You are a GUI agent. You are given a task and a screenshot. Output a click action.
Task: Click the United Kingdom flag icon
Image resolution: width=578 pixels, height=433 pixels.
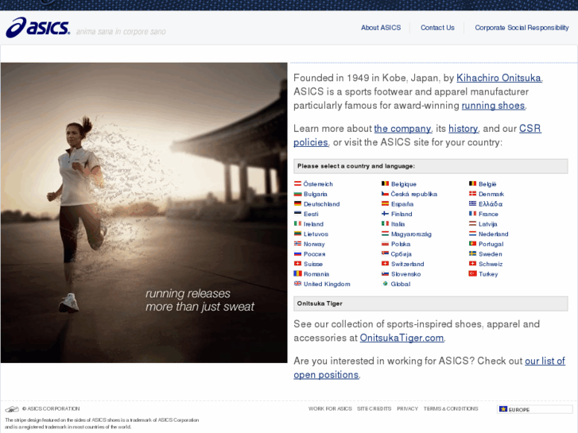tap(297, 284)
